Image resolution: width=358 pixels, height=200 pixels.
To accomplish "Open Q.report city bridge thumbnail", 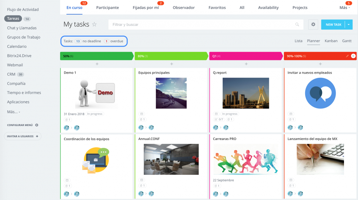I will coord(246,93).
